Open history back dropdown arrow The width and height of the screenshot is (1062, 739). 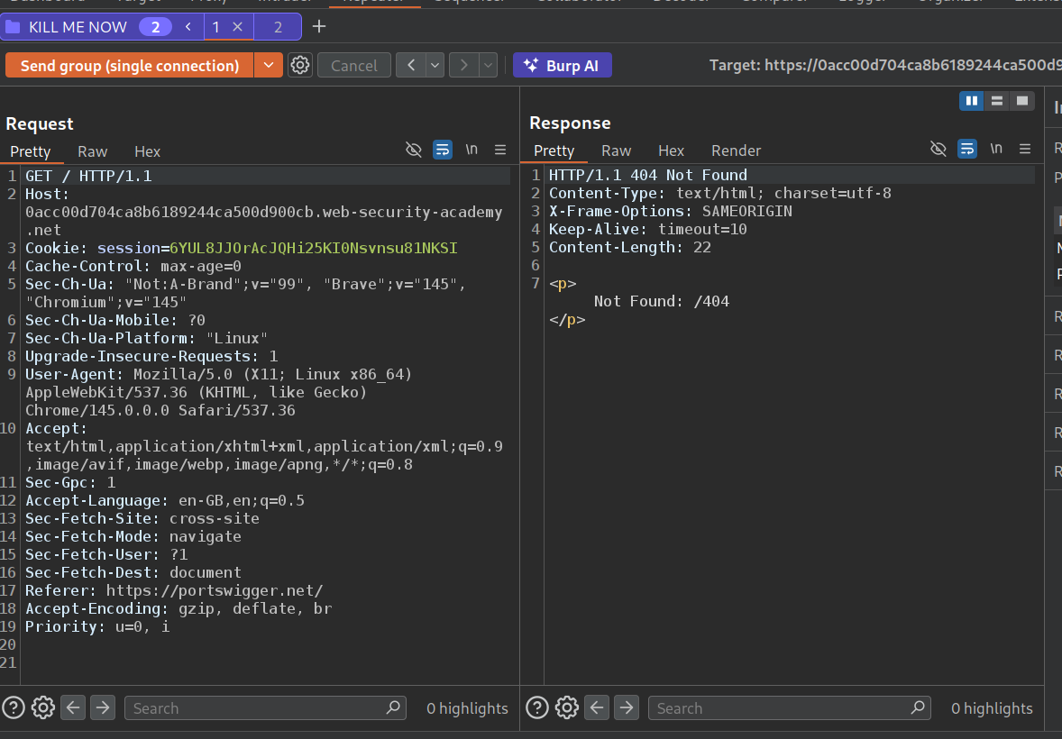tap(435, 66)
